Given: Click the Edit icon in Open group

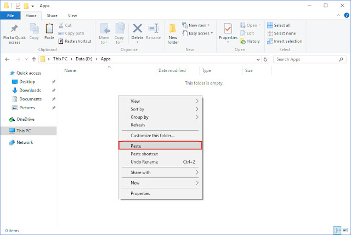Looking at the screenshot, I should coord(243,33).
